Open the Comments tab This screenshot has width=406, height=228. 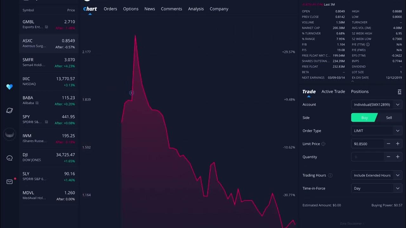pyautogui.click(x=171, y=9)
